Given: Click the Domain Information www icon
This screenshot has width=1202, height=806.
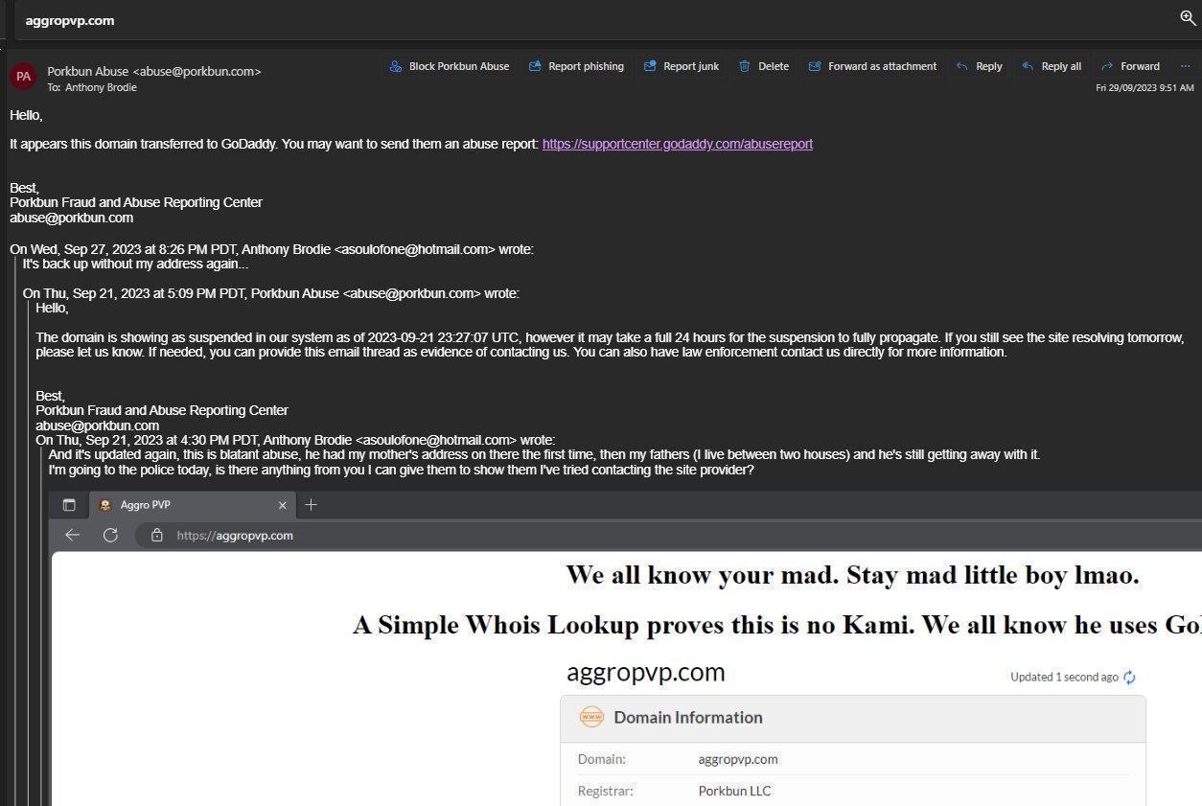Looking at the screenshot, I should click(x=591, y=717).
